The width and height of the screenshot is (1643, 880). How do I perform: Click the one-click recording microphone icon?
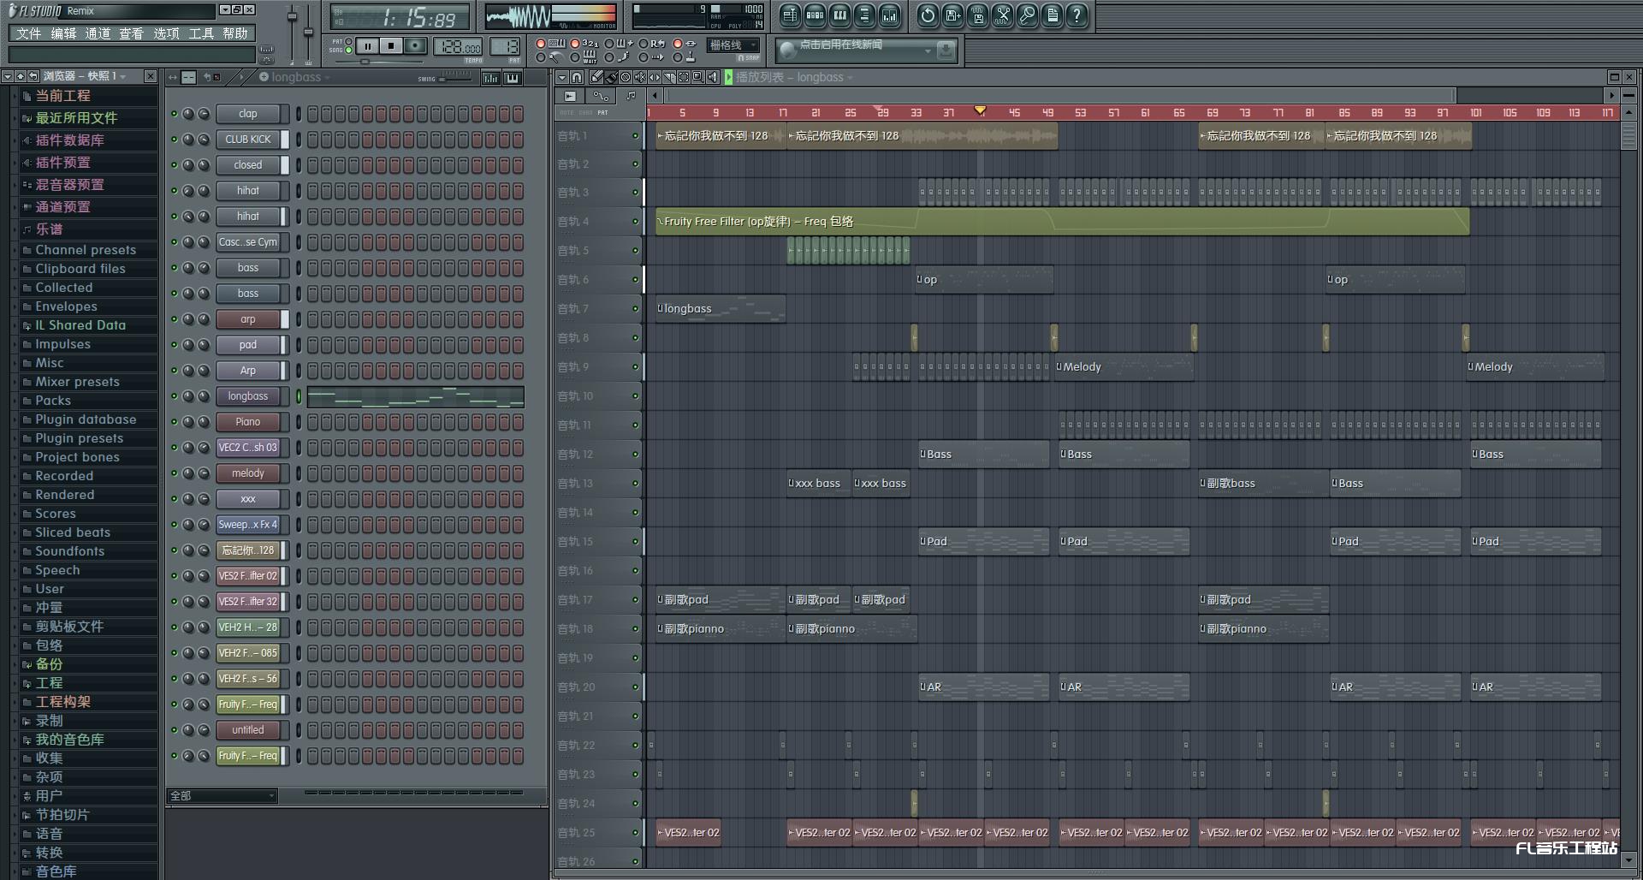pyautogui.click(x=1027, y=15)
